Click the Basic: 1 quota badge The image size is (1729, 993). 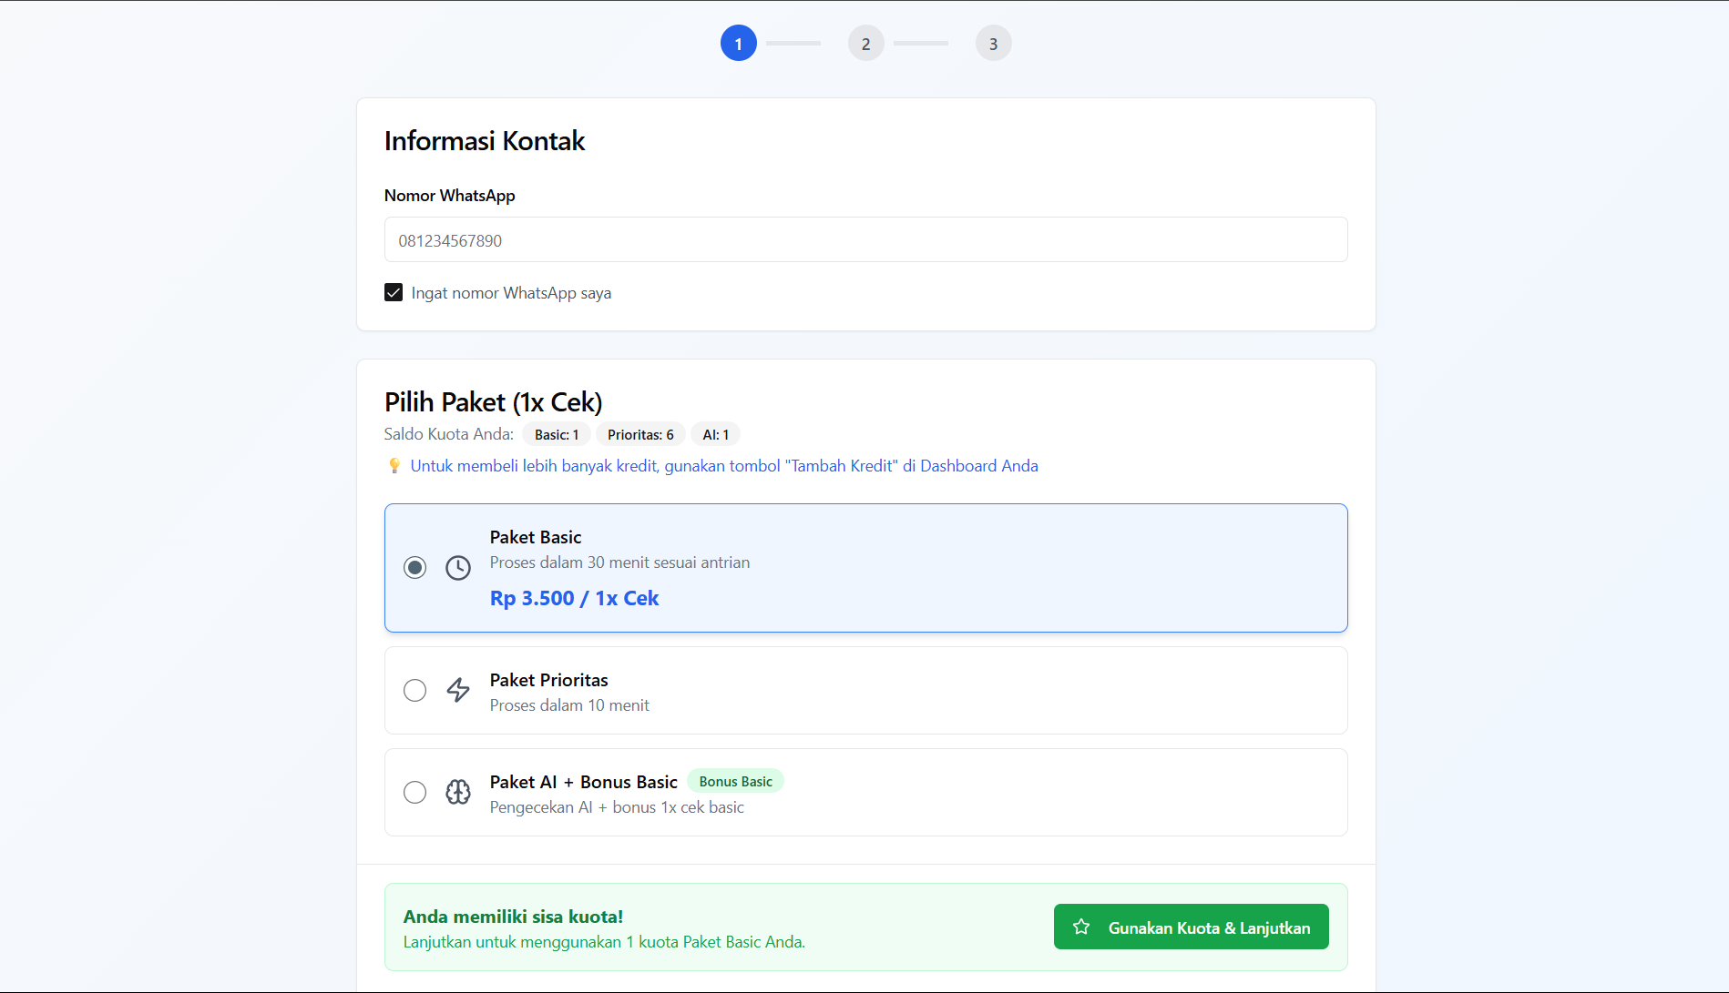(x=557, y=435)
